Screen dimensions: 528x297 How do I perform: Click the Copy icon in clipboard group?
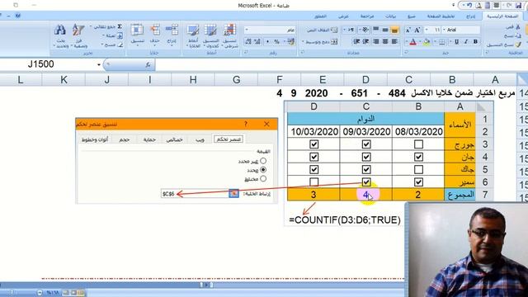[x=518, y=35]
